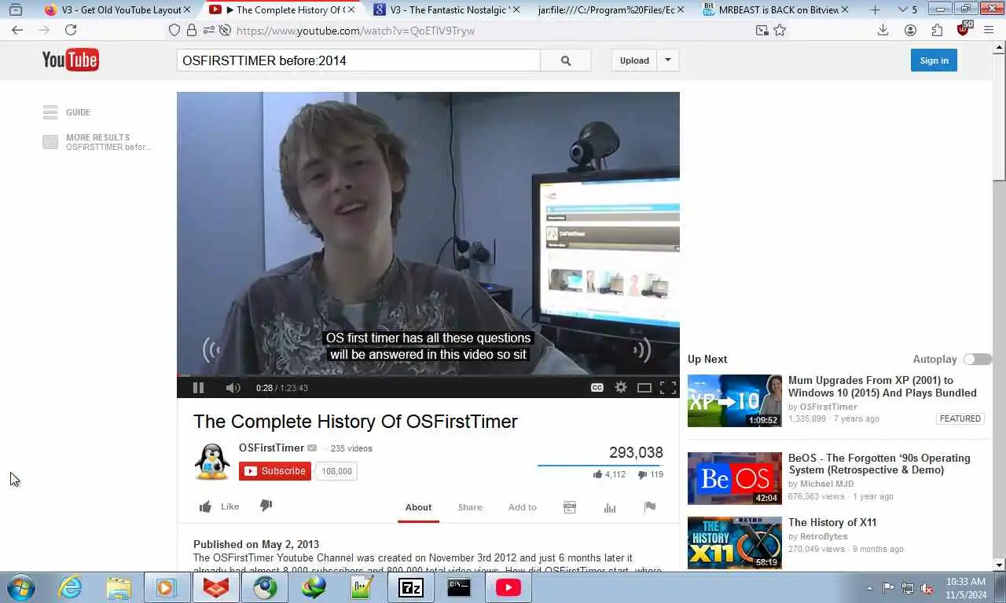This screenshot has height=603, width=1006.
Task: Open the Firefox downloads icon
Action: (883, 30)
